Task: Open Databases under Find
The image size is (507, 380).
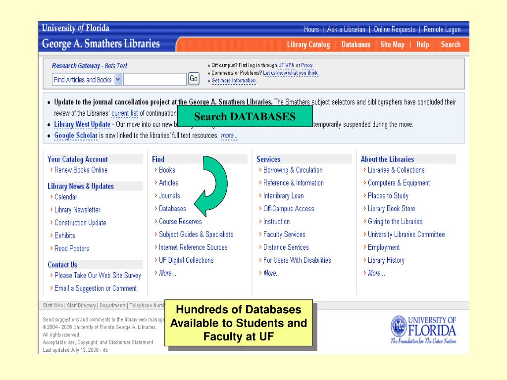Action: click(172, 209)
